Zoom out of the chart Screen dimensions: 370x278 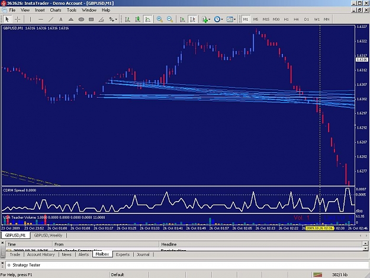click(x=170, y=20)
